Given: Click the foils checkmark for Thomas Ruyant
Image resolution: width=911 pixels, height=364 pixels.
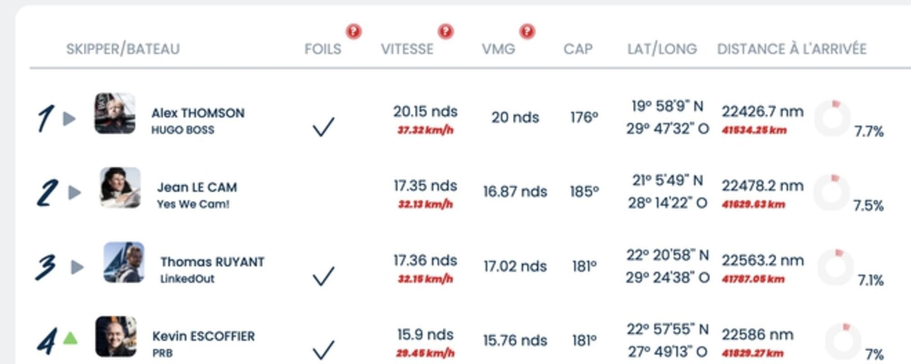Looking at the screenshot, I should 323,276.
